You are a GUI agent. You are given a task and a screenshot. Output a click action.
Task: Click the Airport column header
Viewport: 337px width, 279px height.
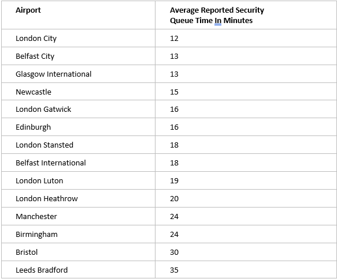tap(28, 10)
